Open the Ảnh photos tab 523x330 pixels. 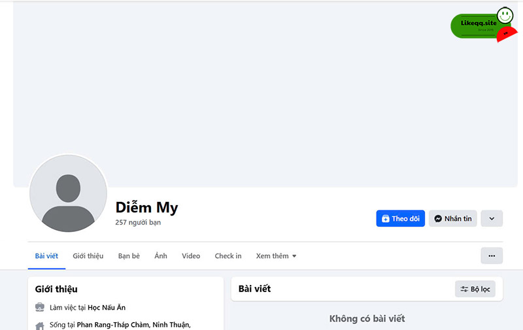(160, 256)
